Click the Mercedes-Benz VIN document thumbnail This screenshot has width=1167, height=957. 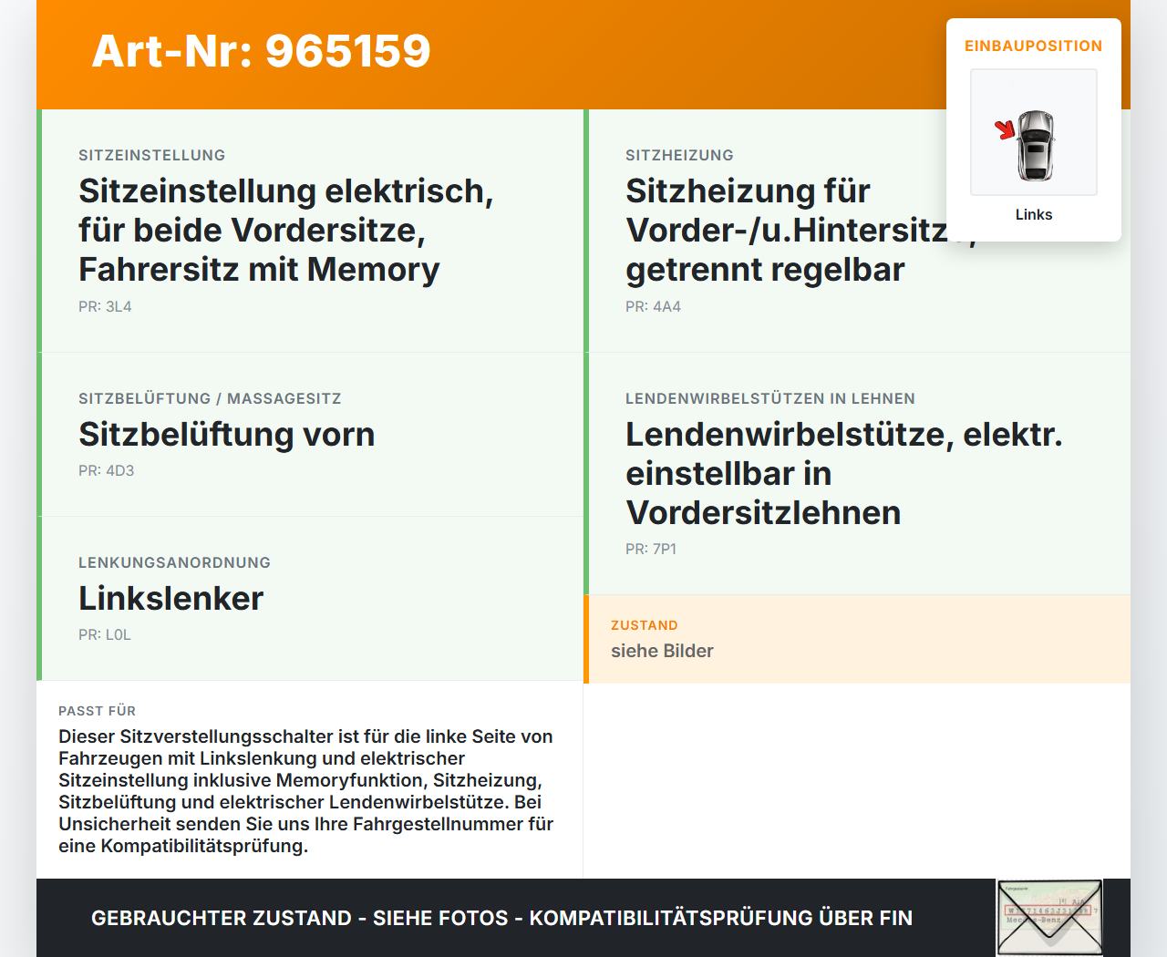1048,917
